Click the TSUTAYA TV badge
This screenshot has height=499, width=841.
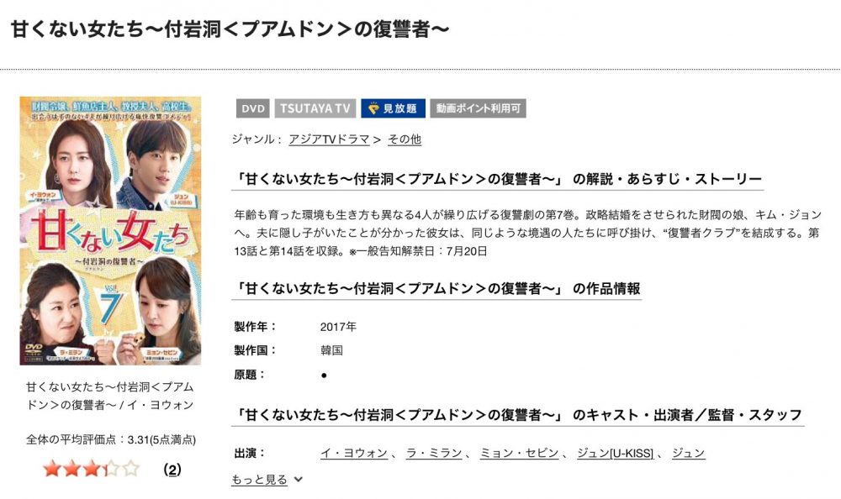(x=315, y=108)
